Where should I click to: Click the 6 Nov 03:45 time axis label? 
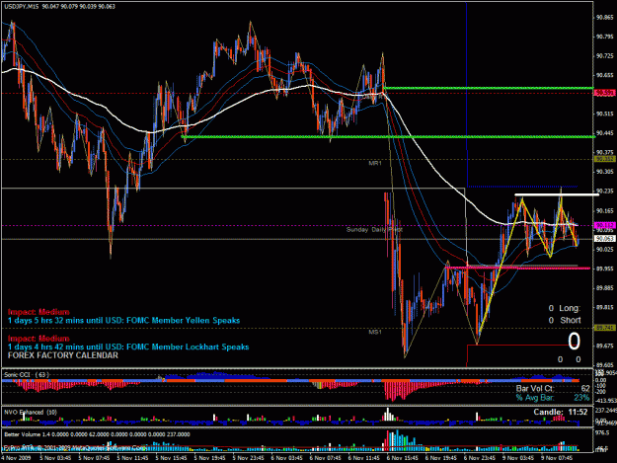coord(286,458)
